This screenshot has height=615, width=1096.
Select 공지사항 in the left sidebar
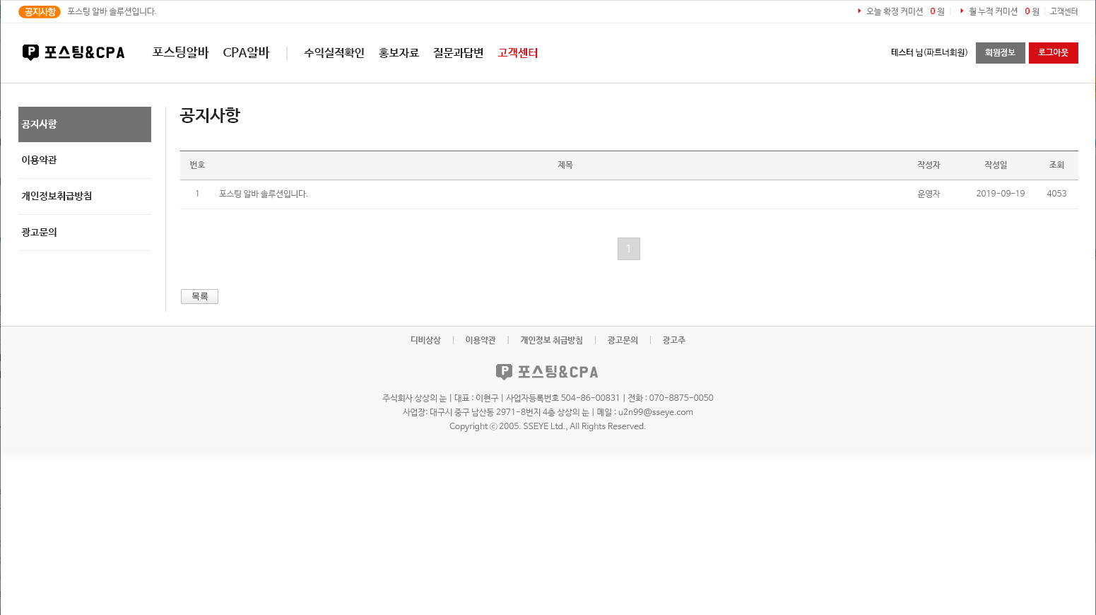tap(85, 124)
